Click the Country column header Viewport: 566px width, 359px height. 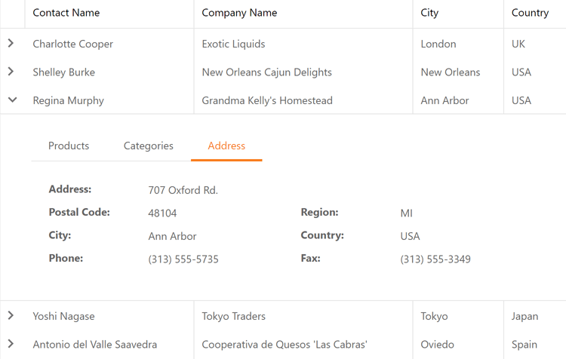[530, 13]
